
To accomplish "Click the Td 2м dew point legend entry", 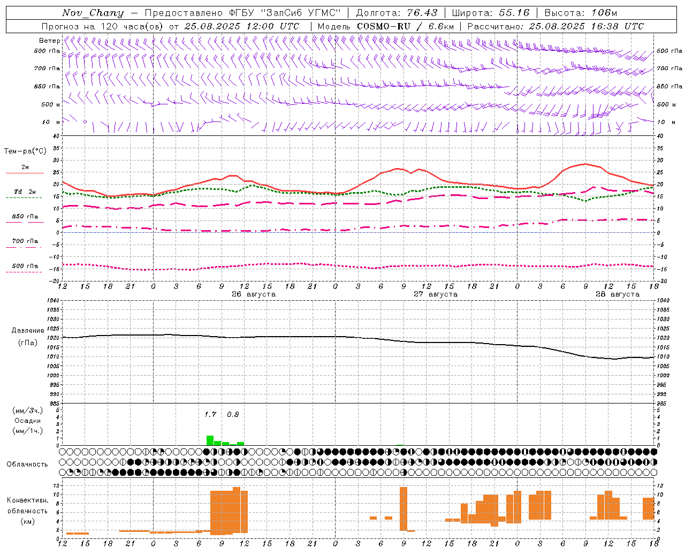I will 25,192.
